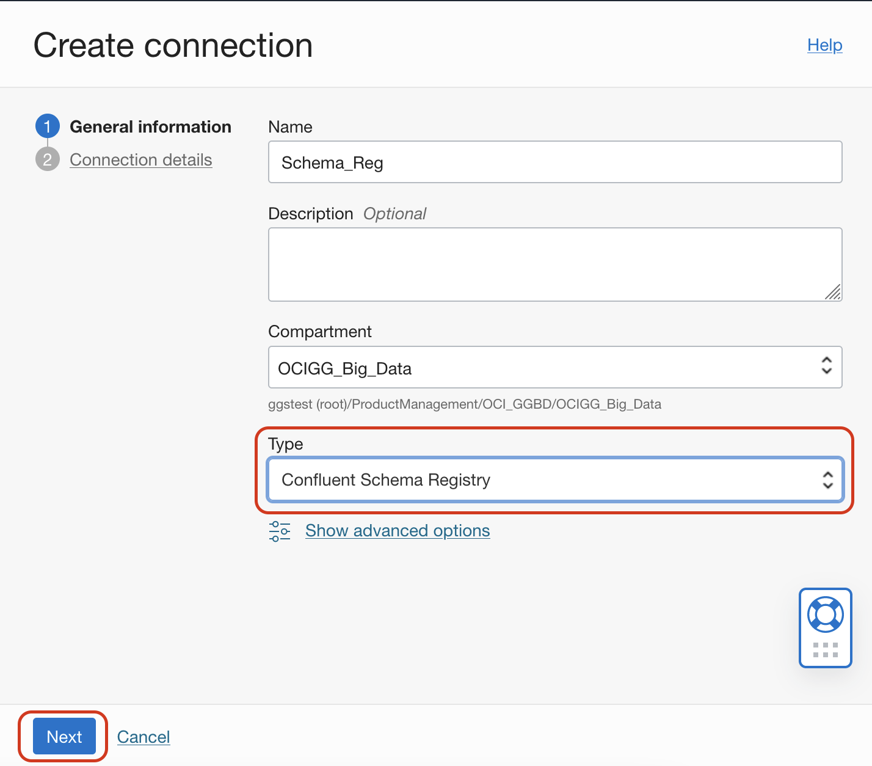Open the Type selector showing Confluent Schema Registry
Screen dimensions: 872x766
pos(554,480)
